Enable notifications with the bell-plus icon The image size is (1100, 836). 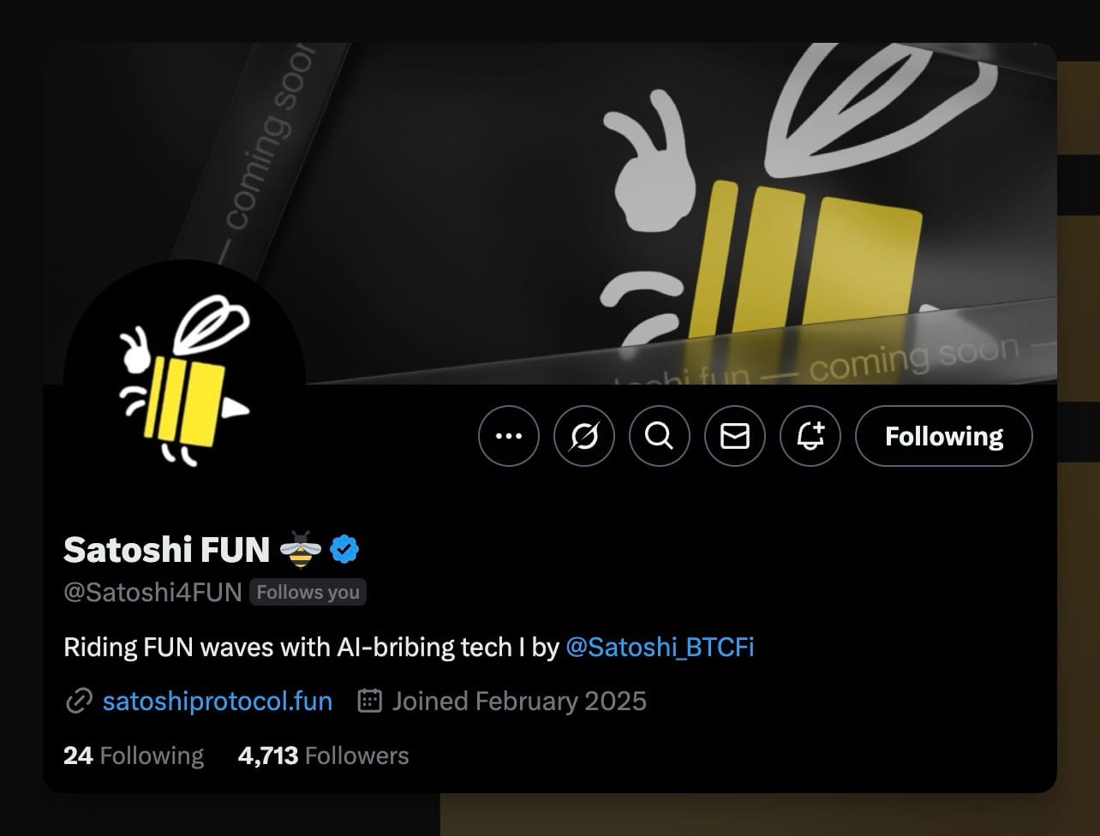pos(810,436)
